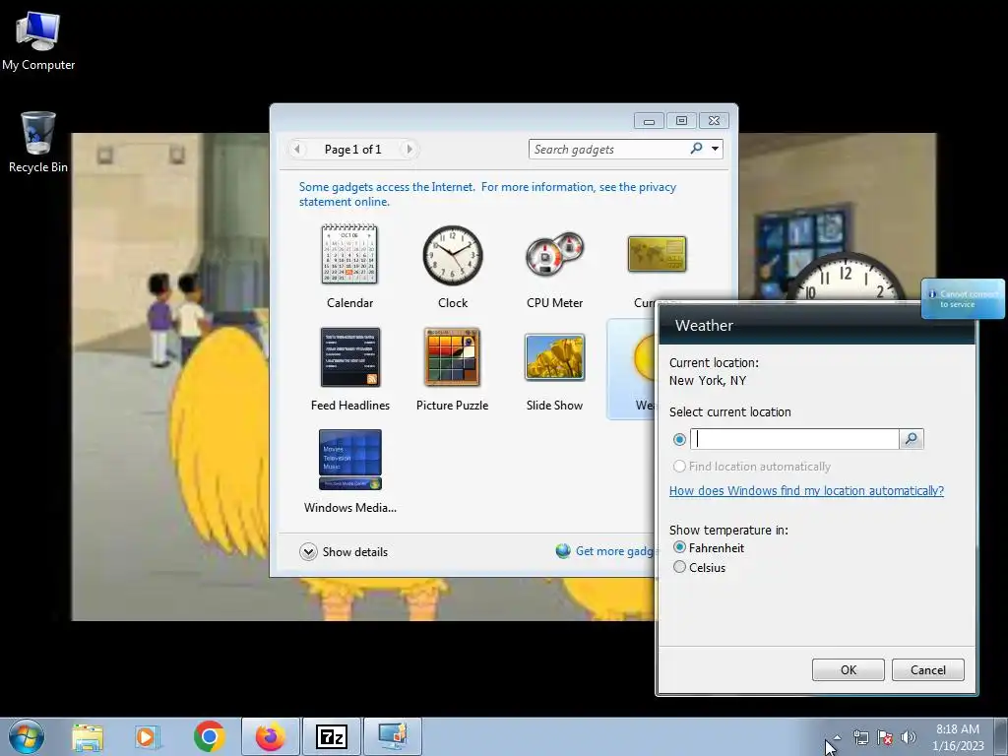
Task: Click Get more gadgets online link
Action: pyautogui.click(x=615, y=551)
